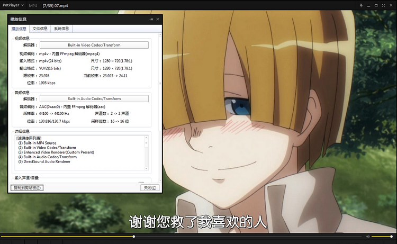Mute audio using the speaker icon
This screenshot has height=244, width=397.
(x=368, y=237)
